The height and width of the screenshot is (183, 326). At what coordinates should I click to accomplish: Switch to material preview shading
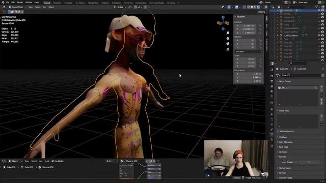[x=255, y=7]
